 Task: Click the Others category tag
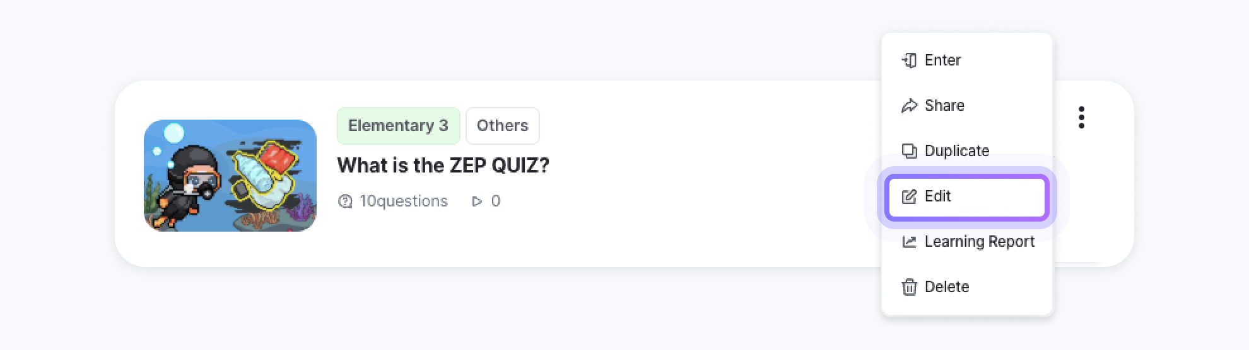502,125
